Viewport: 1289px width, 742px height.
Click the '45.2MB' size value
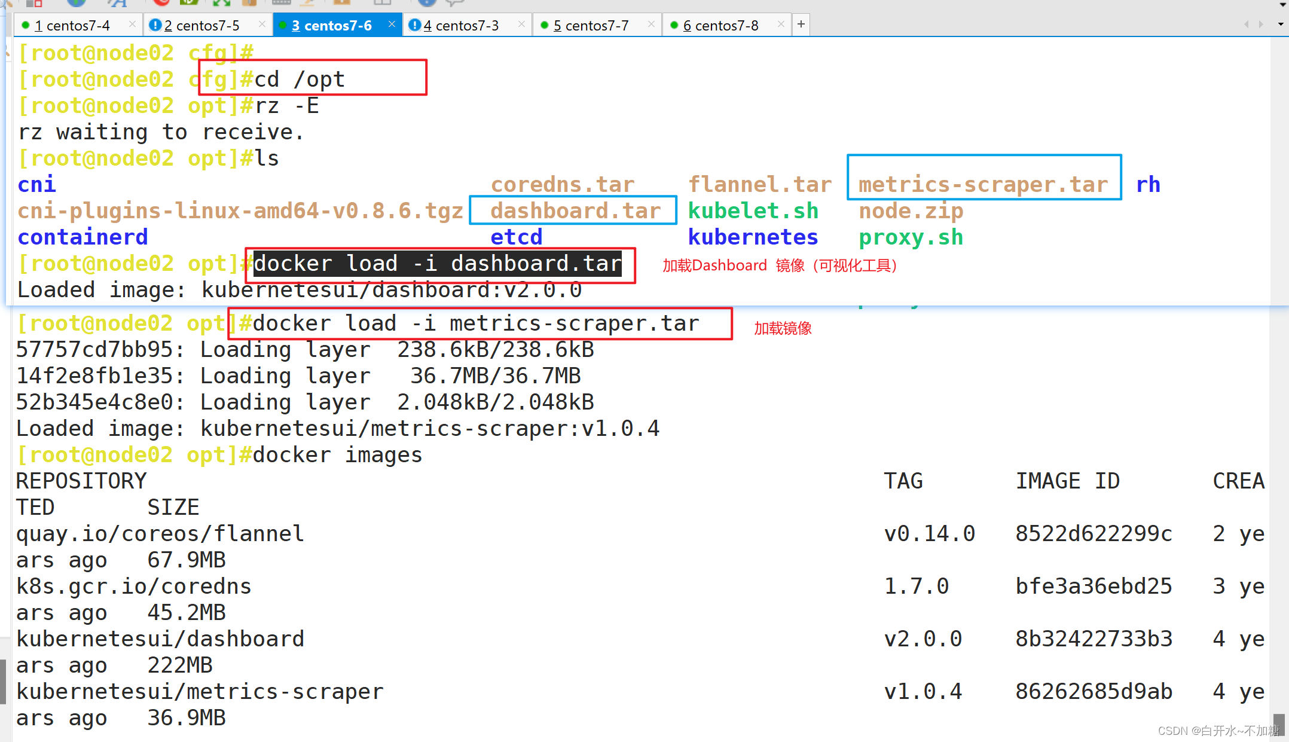coord(187,613)
